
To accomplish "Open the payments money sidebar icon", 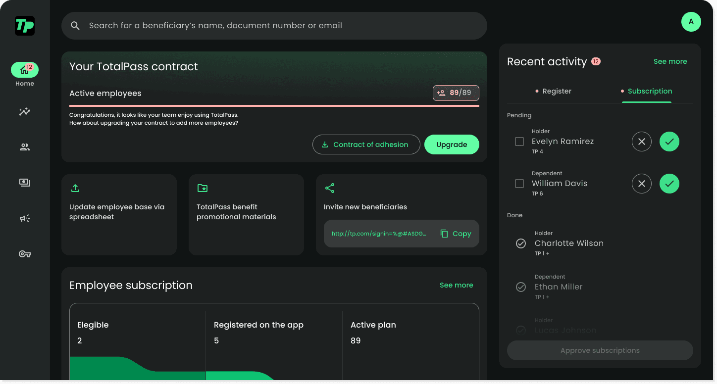I will pyautogui.click(x=25, y=183).
